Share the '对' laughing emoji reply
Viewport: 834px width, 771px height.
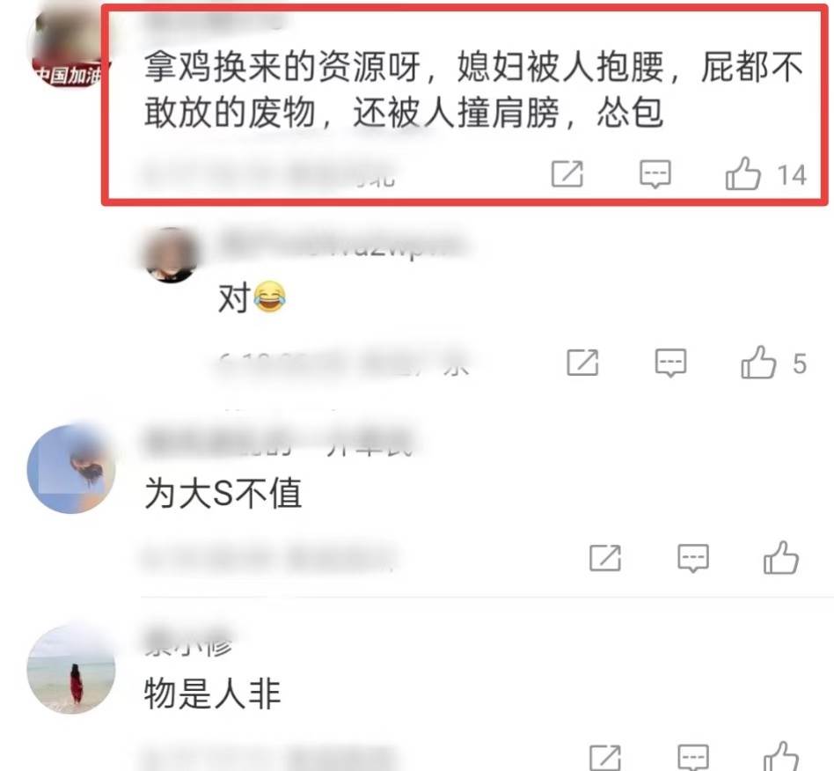(582, 363)
